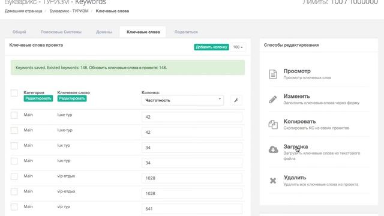Open Букварикс - ТУРИЗМ breadcrumb link
384x216 pixels.
pyautogui.click(x=69, y=11)
